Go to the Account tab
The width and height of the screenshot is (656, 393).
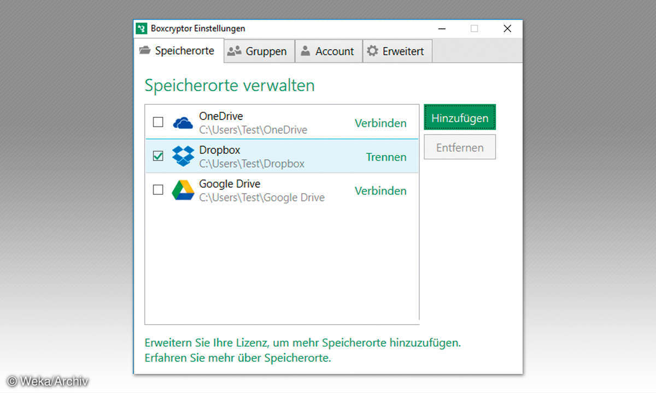pyautogui.click(x=329, y=51)
